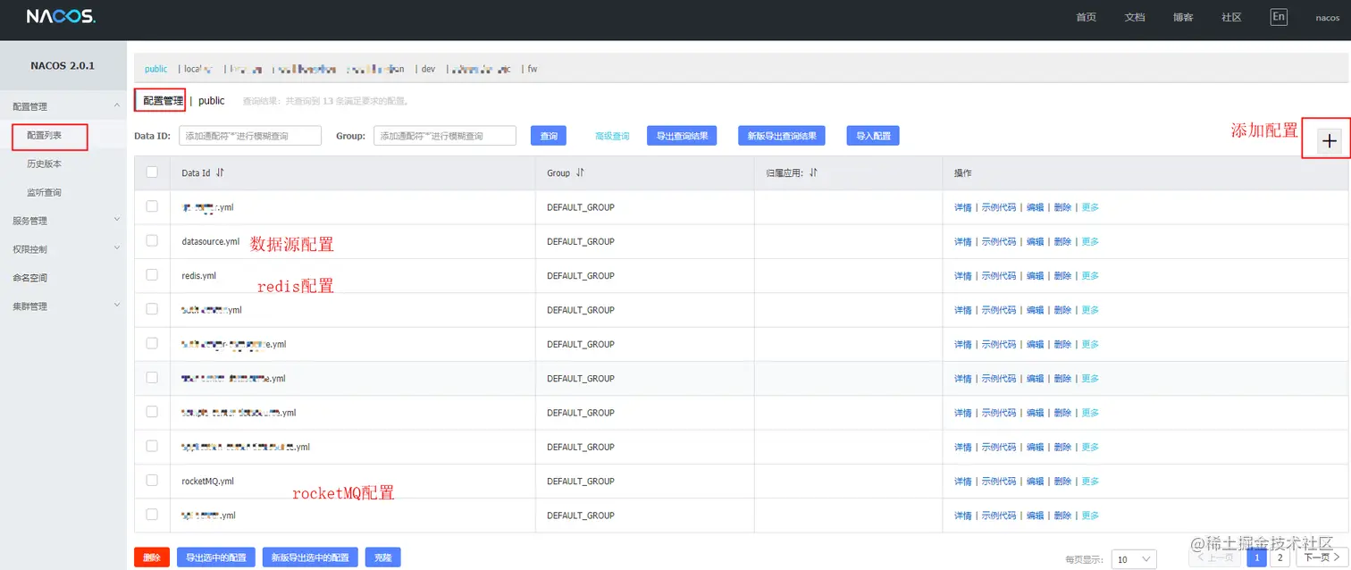
Task: Select the public namespace tab
Action: click(156, 69)
